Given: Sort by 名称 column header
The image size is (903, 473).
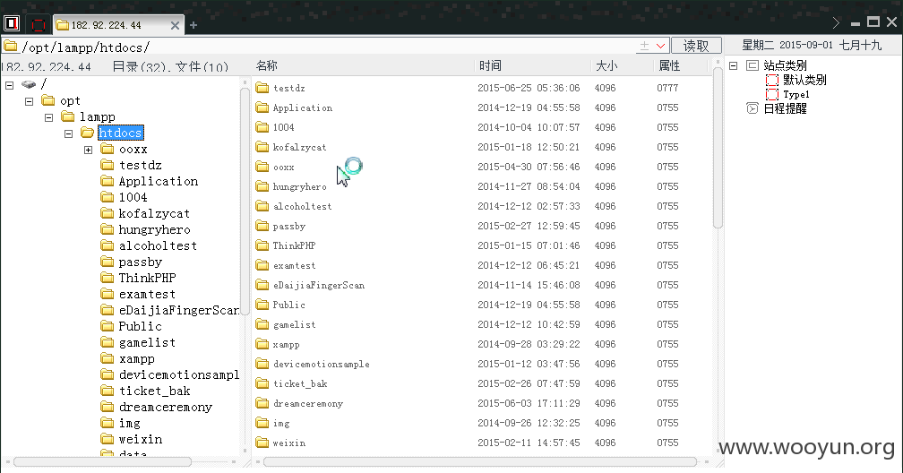Looking at the screenshot, I should coord(267,65).
